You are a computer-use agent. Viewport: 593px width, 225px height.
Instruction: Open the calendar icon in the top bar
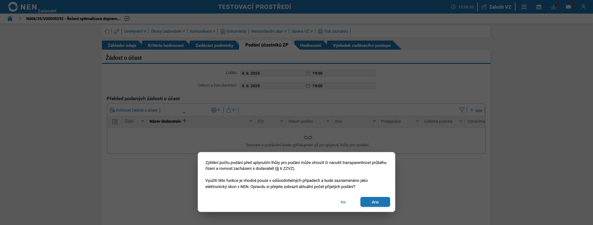click(x=539, y=7)
